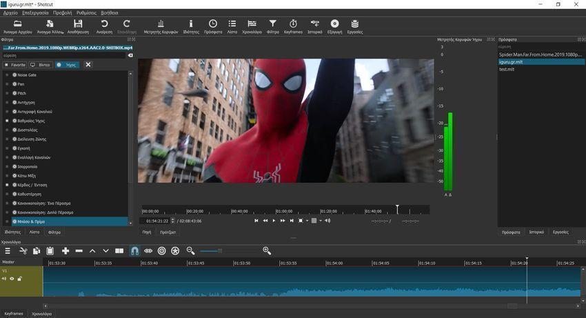Screen dimensions: 586x318
Task: Click the timecode spinner arrows
Action: (x=172, y=221)
